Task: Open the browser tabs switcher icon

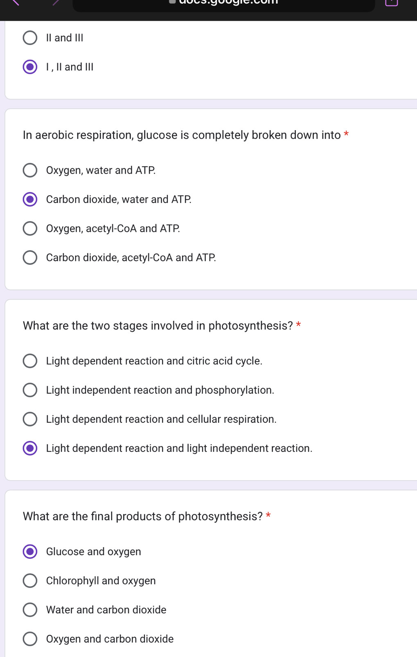Action: pos(391,3)
